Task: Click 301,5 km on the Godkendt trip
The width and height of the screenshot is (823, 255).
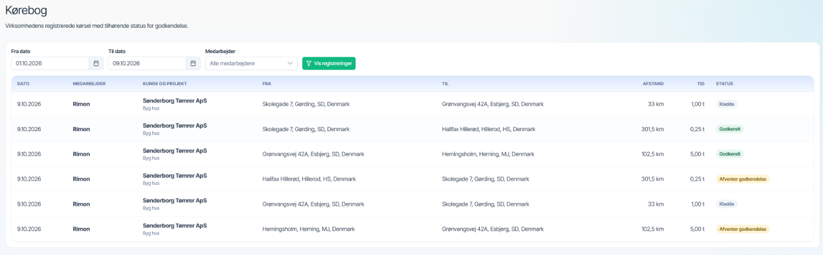Action: point(653,129)
